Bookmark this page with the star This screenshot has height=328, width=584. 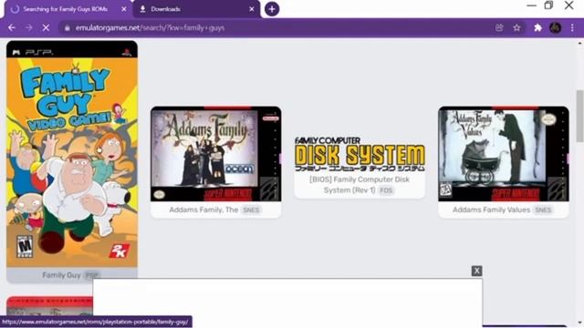516,28
